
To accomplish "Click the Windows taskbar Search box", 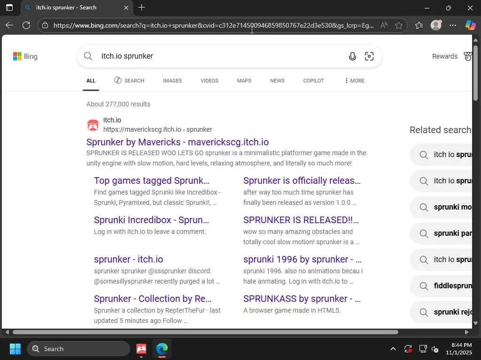I will coord(78,349).
